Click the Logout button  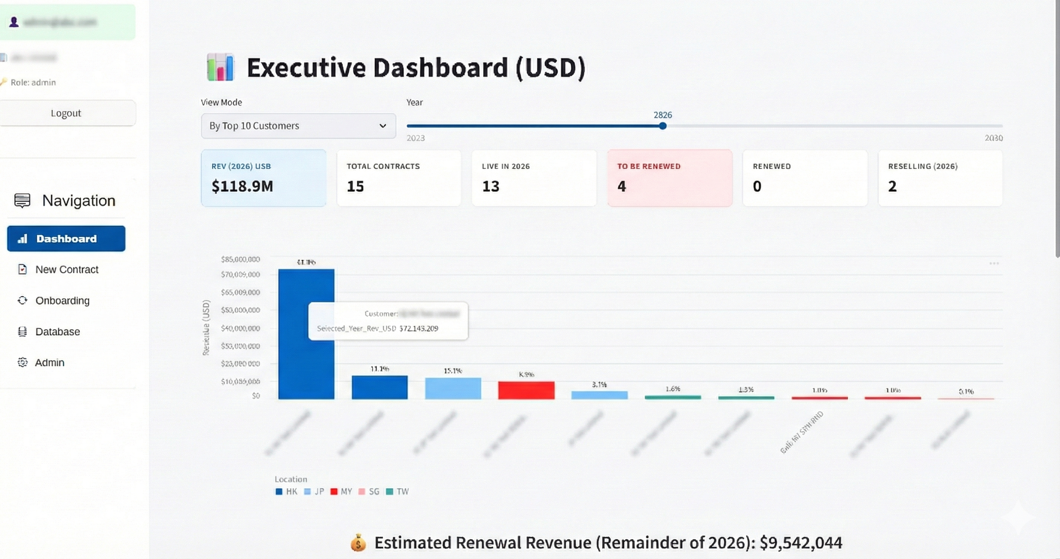pyautogui.click(x=67, y=113)
